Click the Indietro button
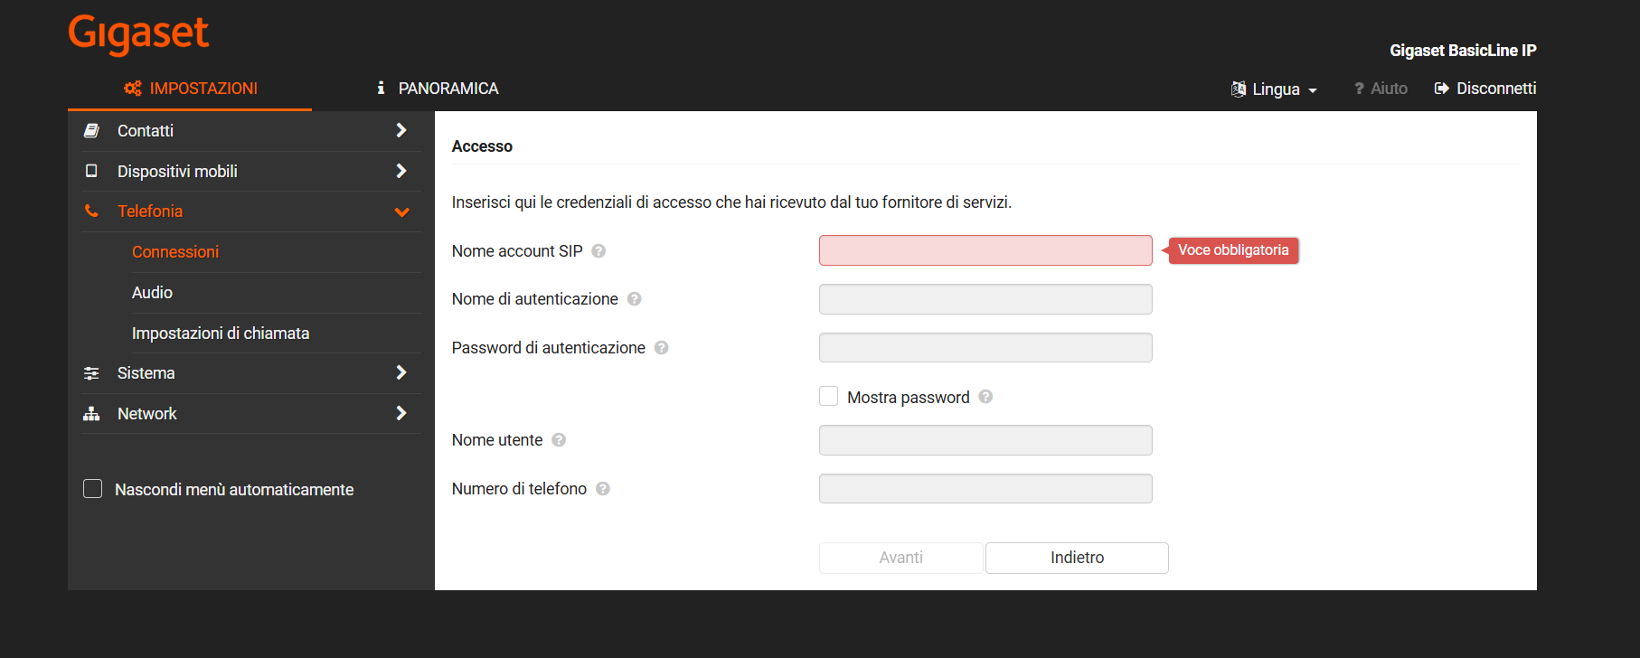The image size is (1640, 658). [1076, 558]
